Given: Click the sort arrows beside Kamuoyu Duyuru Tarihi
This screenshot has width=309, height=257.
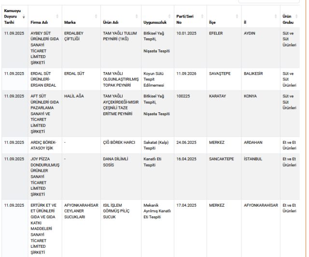Looking at the screenshot, I should 24,17.
